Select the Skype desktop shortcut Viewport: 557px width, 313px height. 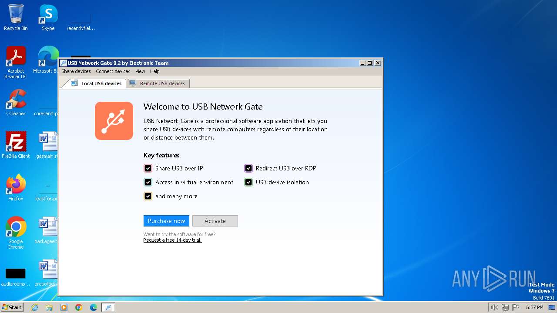click(x=48, y=17)
